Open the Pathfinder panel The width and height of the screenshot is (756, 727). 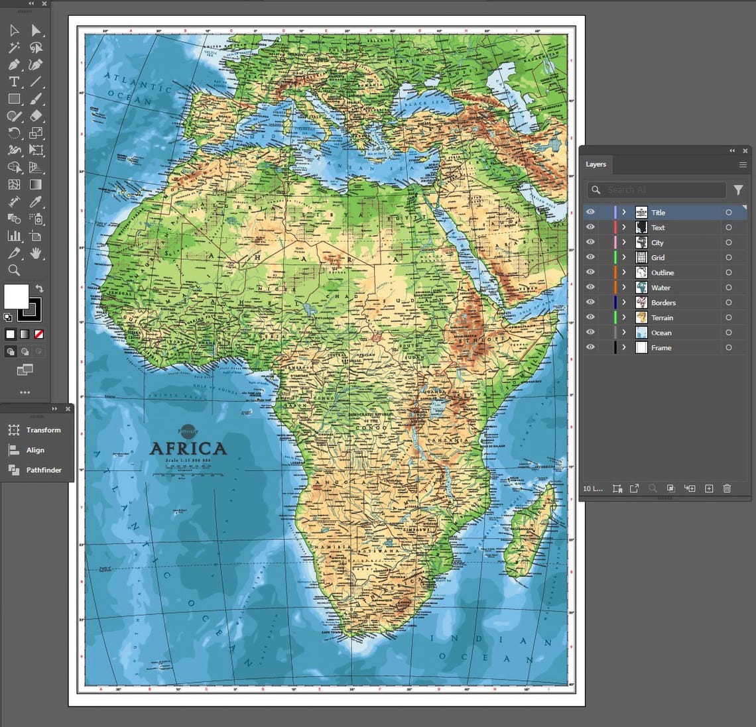point(34,470)
